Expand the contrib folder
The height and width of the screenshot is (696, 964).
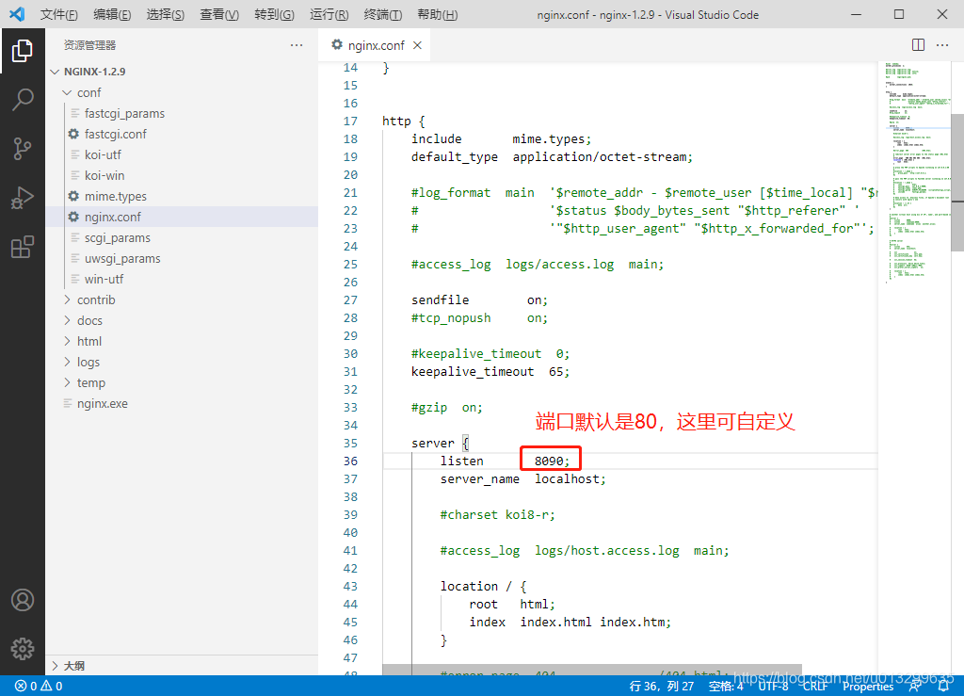tap(67, 300)
